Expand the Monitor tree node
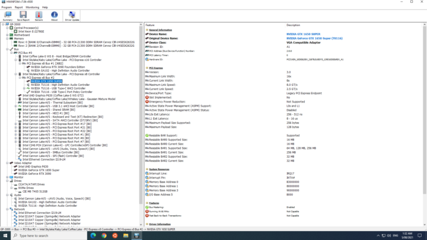 pos(7,177)
